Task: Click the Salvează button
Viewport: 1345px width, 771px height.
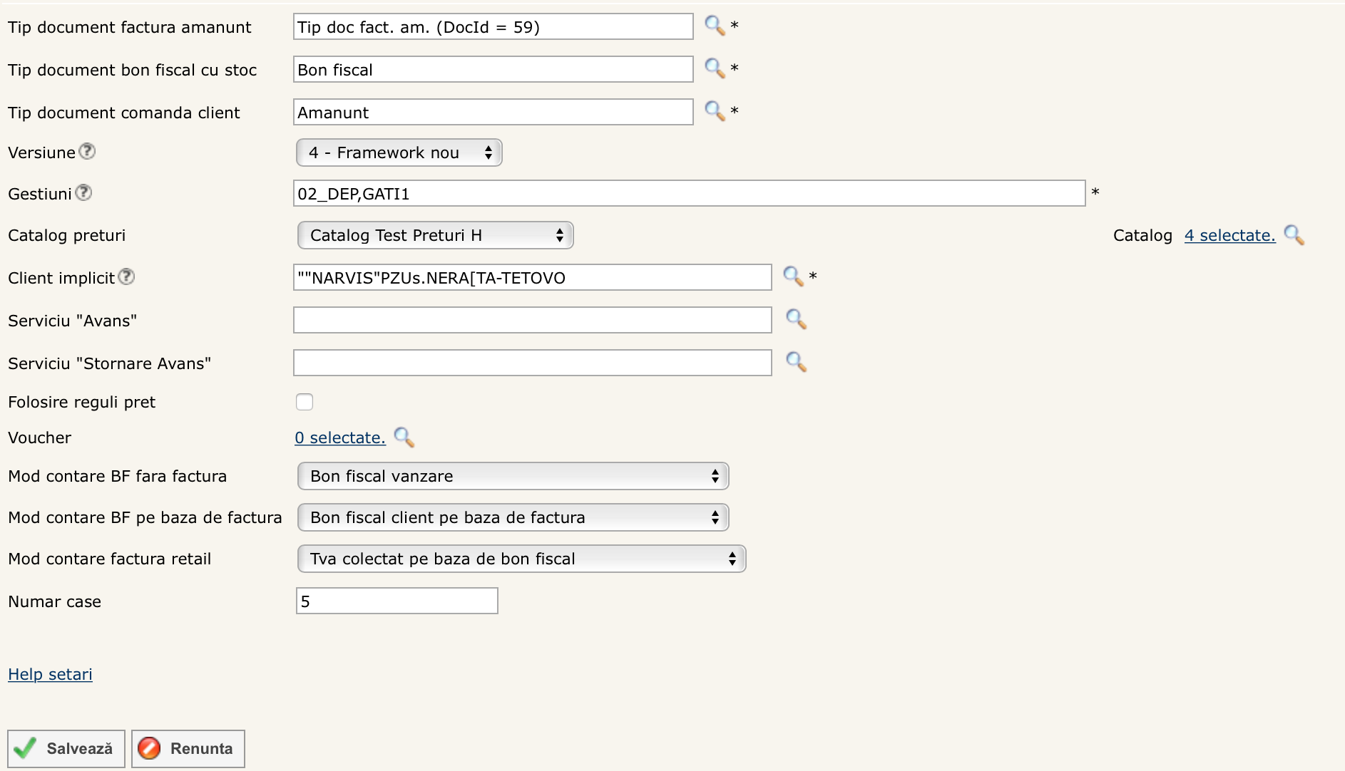Action: [x=66, y=748]
